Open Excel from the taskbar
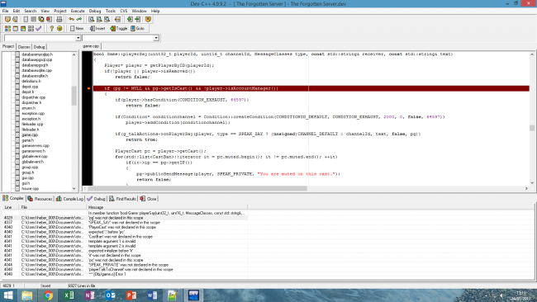 (69, 295)
